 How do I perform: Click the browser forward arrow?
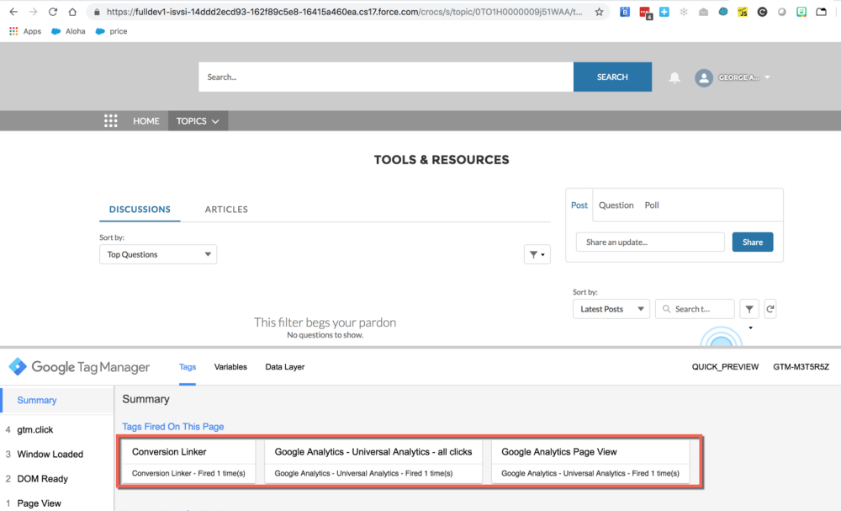point(34,11)
